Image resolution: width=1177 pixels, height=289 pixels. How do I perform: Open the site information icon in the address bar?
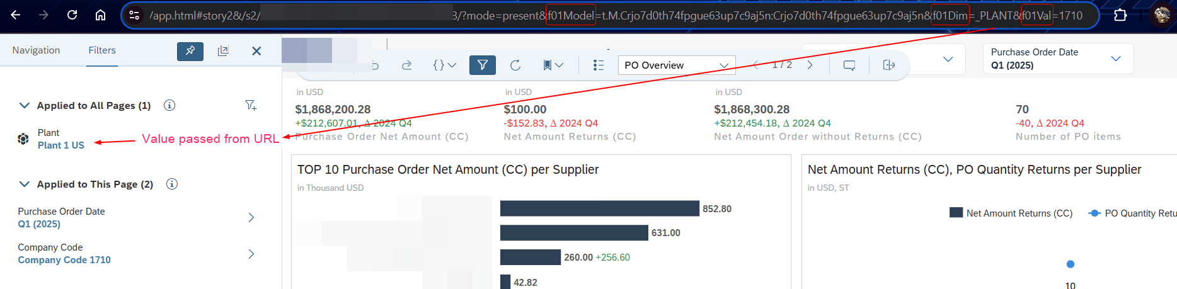(x=134, y=15)
